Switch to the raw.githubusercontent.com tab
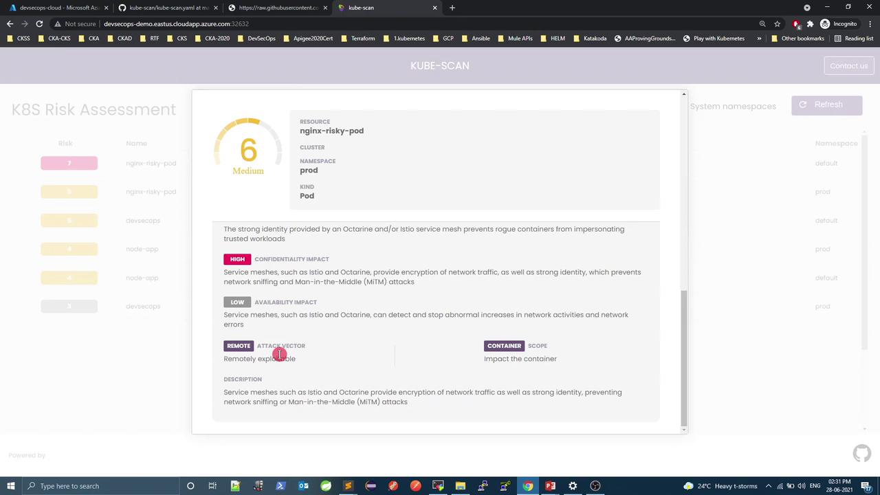880x495 pixels. click(x=277, y=8)
